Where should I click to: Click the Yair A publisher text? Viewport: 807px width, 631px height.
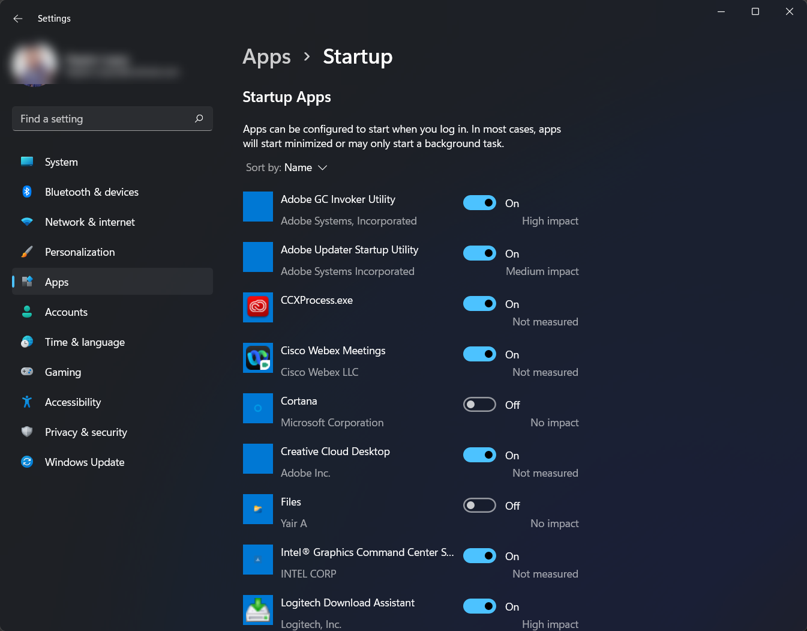coord(294,524)
